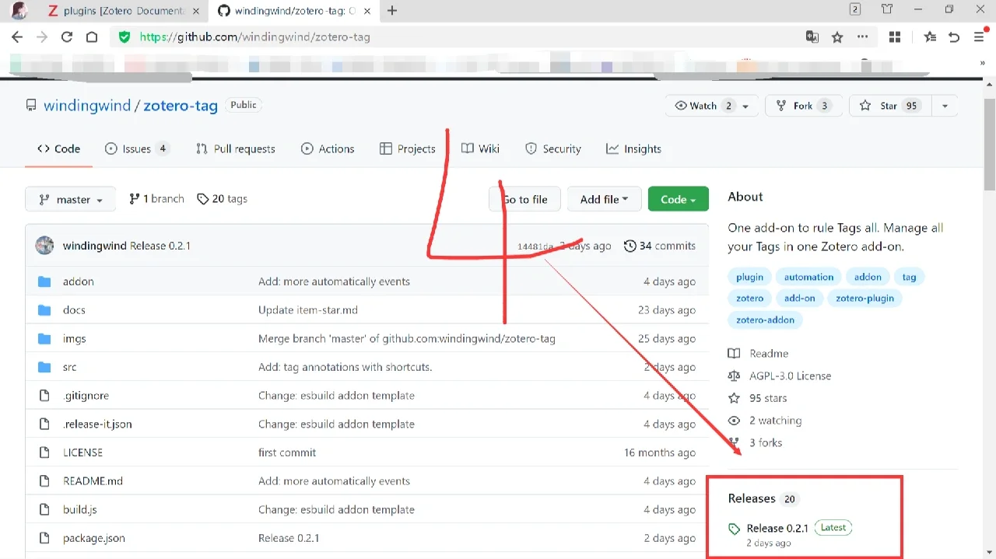Viewport: 996px width, 559px height.
Task: Open the Pull requests tab
Action: (236, 148)
